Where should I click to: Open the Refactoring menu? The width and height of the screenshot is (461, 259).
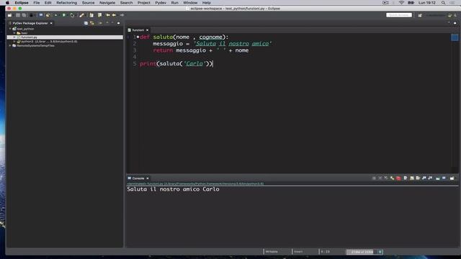coord(67,3)
